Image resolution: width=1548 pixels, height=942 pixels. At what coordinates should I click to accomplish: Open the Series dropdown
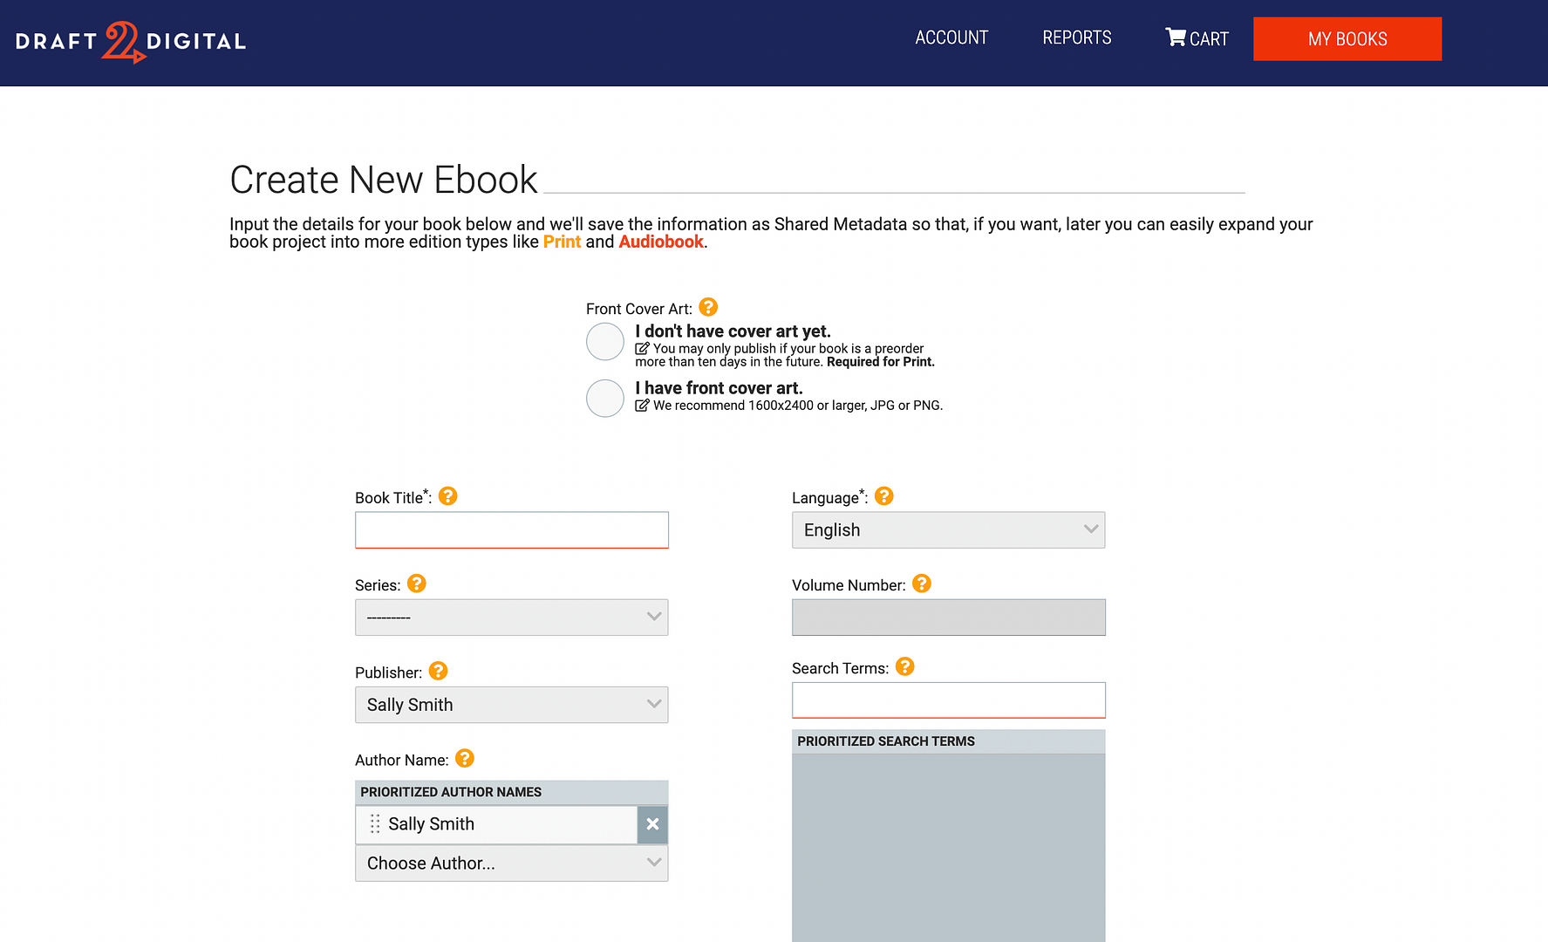(511, 618)
